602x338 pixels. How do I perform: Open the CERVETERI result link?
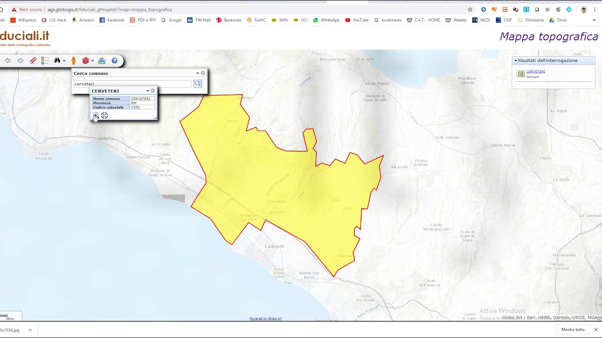point(536,71)
